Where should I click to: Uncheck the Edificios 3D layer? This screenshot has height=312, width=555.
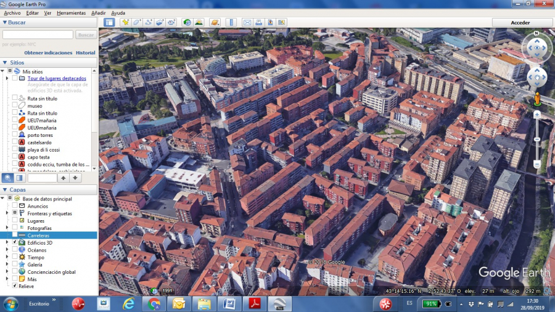pos(15,242)
